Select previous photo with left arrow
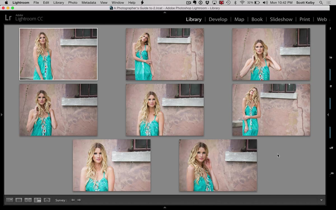336x210 pixels. 73,200
